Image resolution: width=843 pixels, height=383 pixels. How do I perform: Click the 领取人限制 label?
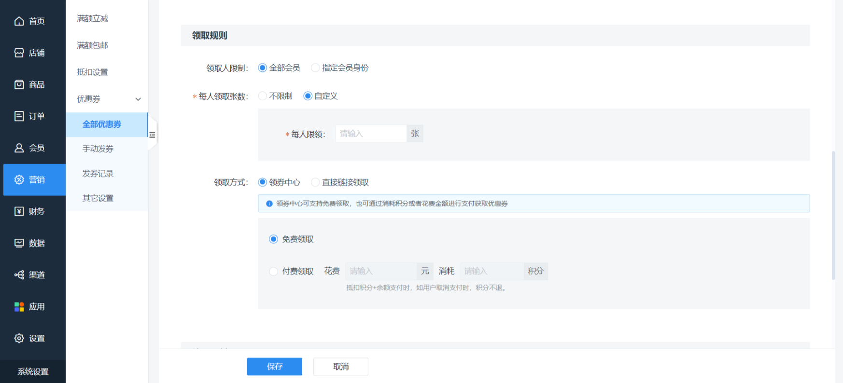(227, 68)
